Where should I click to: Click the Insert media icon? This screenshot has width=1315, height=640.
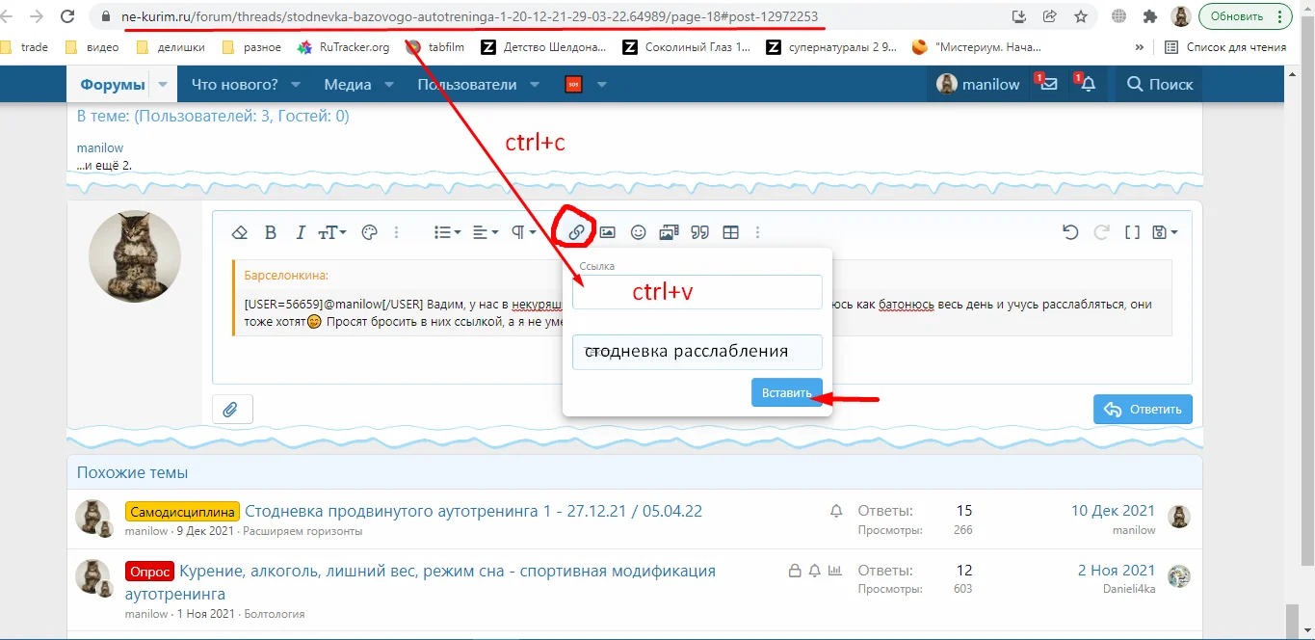669,232
